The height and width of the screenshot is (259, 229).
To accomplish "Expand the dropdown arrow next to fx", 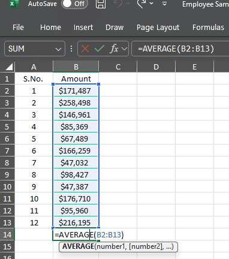I will [x=124, y=49].
